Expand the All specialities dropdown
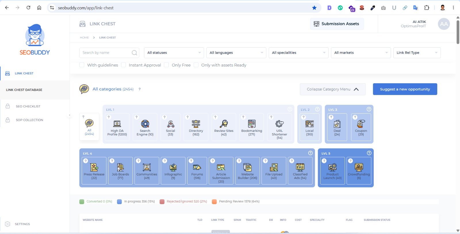This screenshot has height=234, width=460. [x=299, y=53]
